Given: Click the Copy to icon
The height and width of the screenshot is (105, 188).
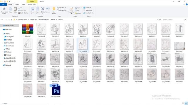Looking at the screenshot, I should pos(37,9).
